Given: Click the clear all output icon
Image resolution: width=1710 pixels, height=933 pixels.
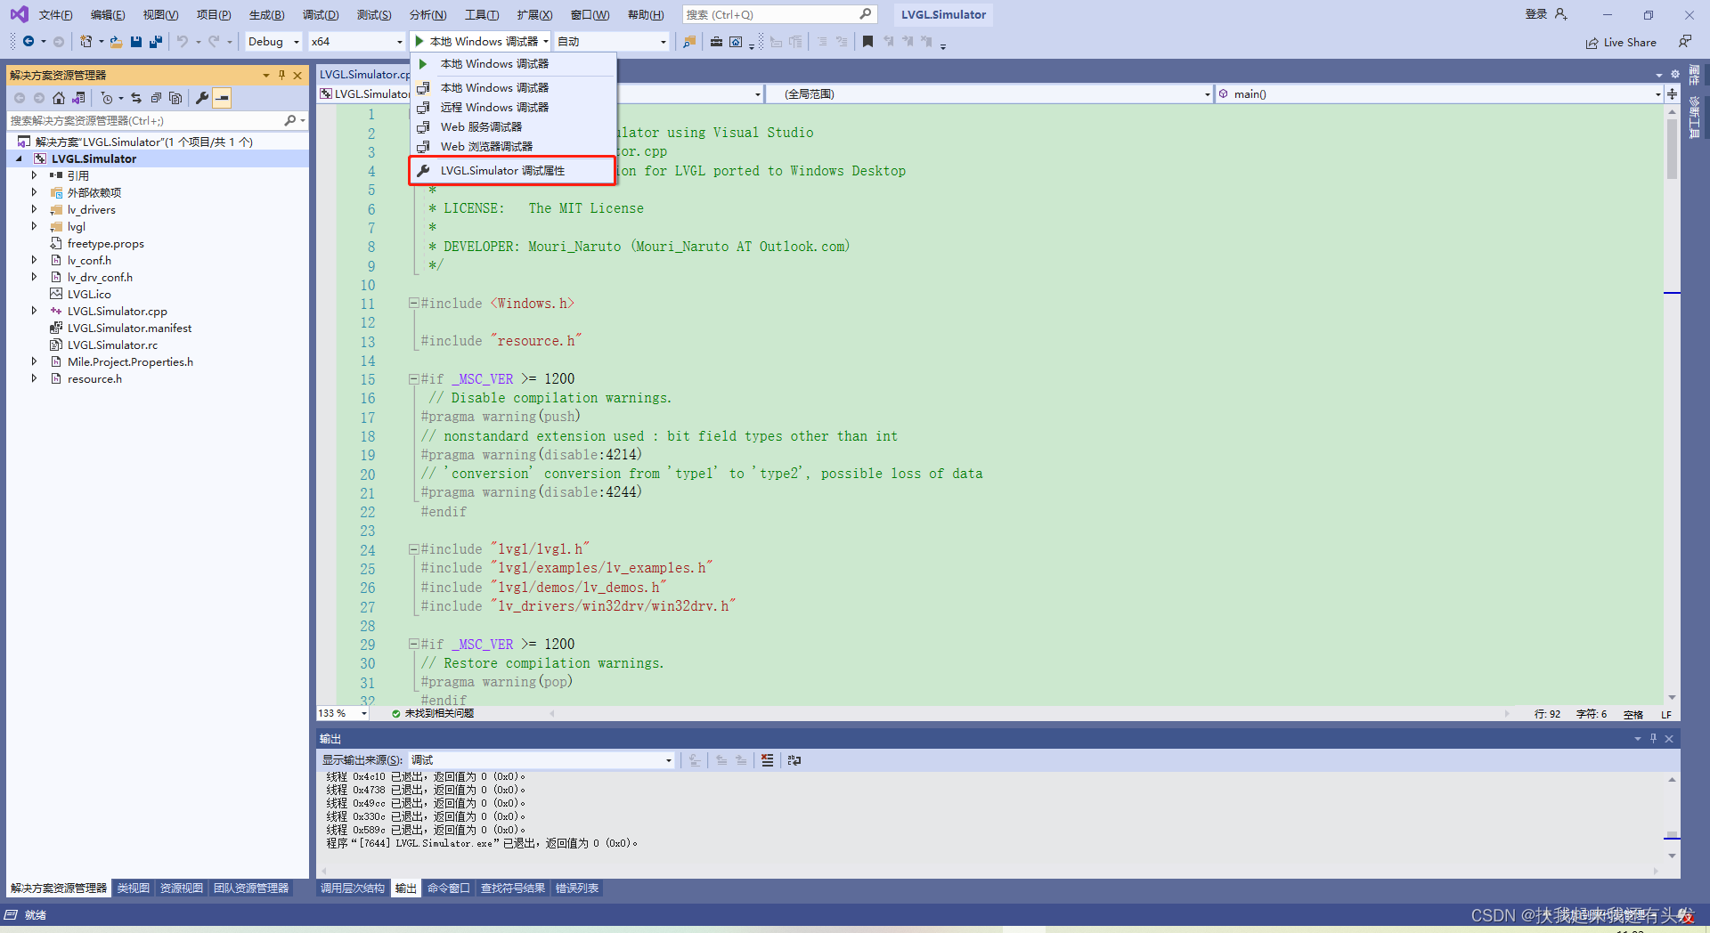Looking at the screenshot, I should coord(768,760).
